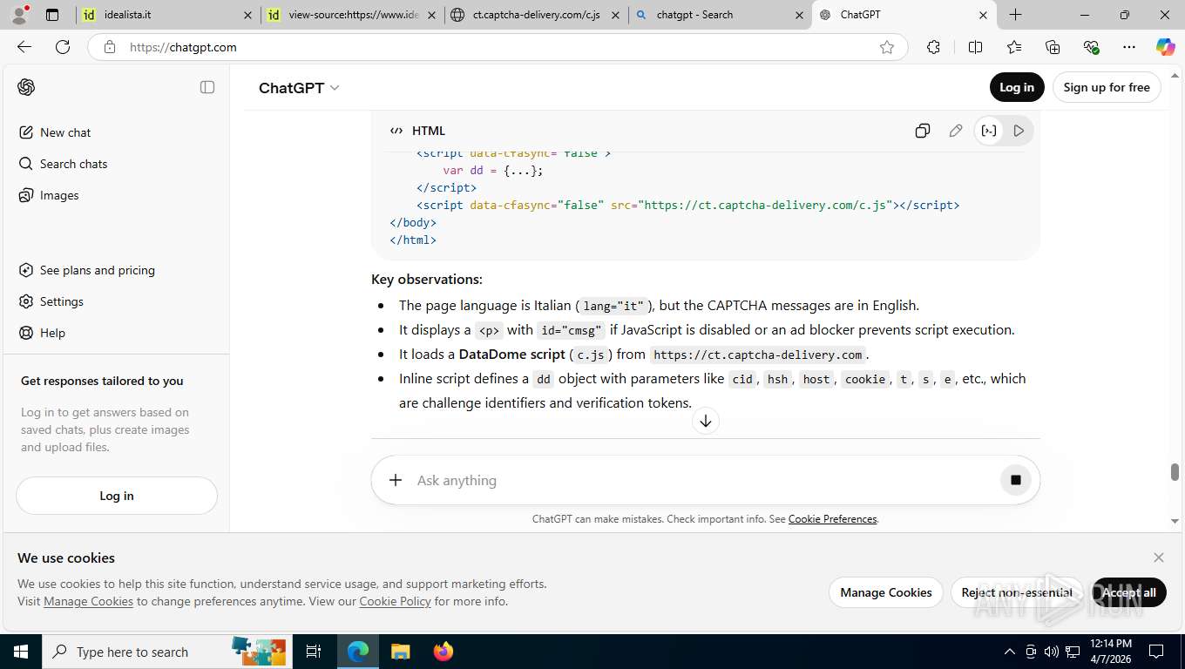This screenshot has height=669, width=1185.
Task: Open the Favorites list icon
Action: (1014, 47)
